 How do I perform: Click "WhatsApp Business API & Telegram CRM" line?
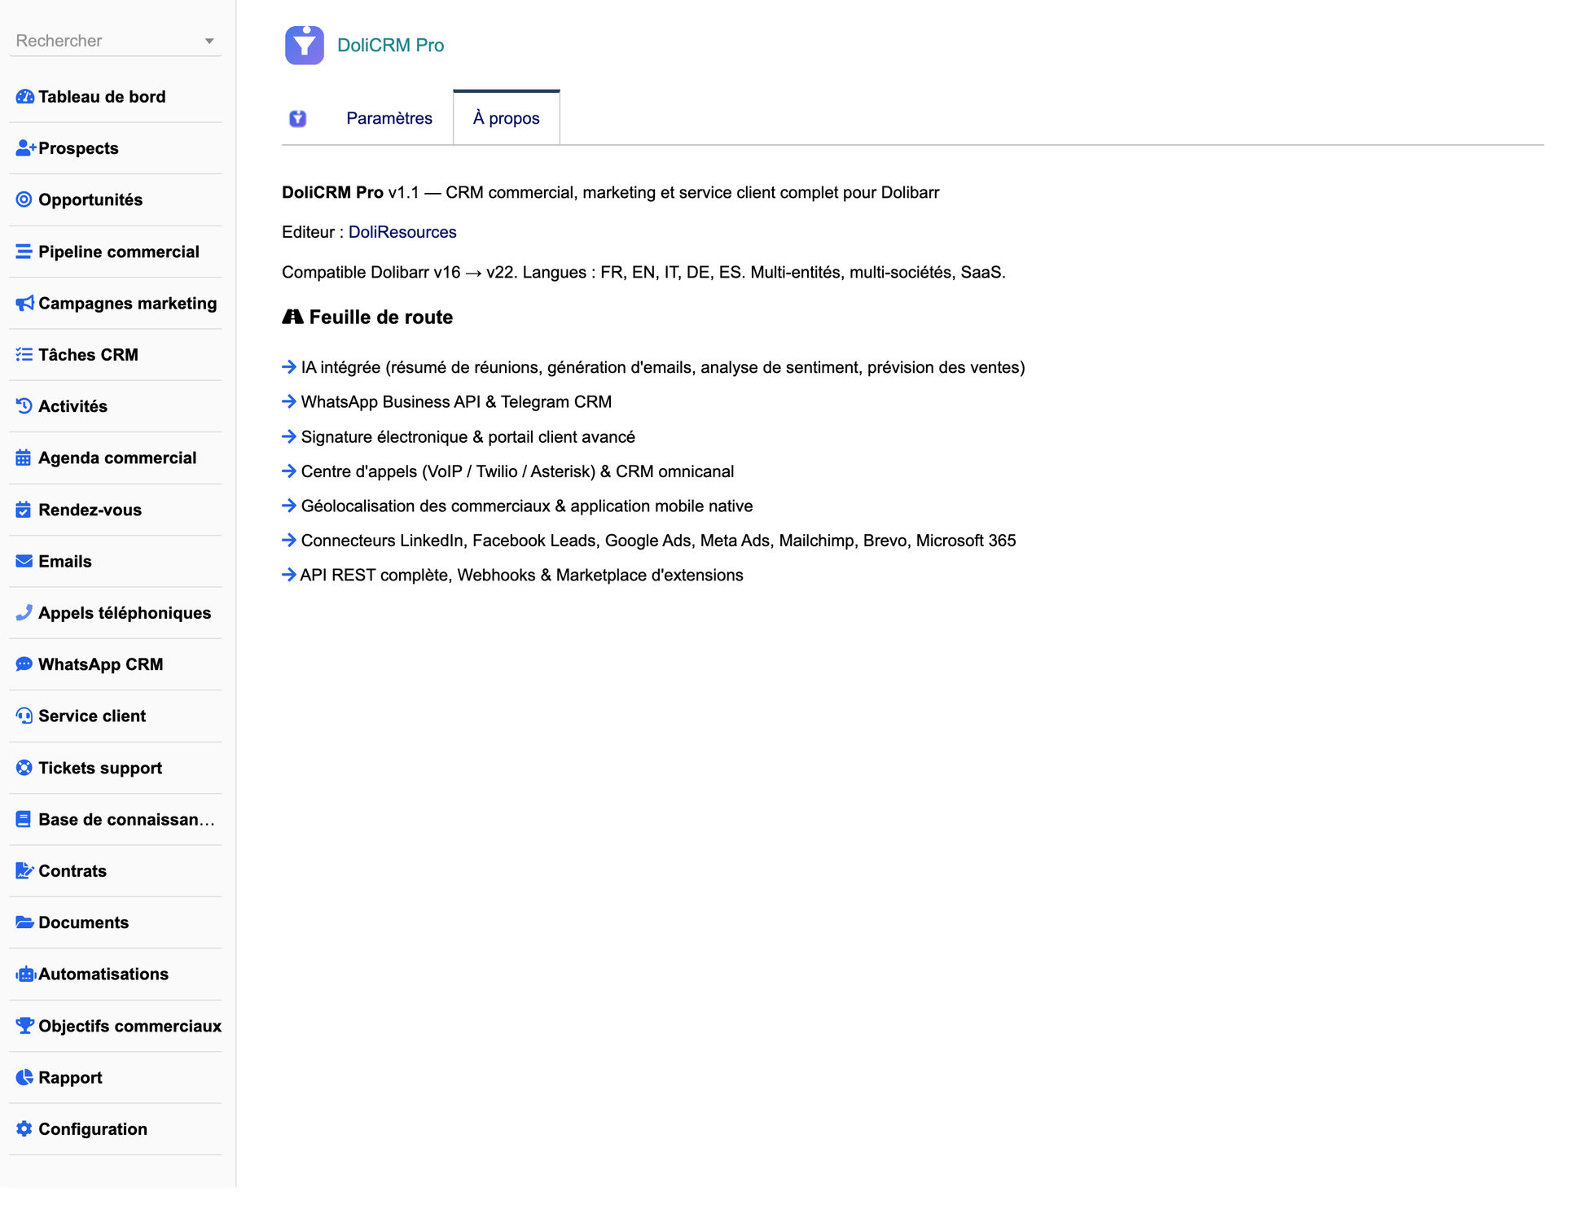coord(456,401)
